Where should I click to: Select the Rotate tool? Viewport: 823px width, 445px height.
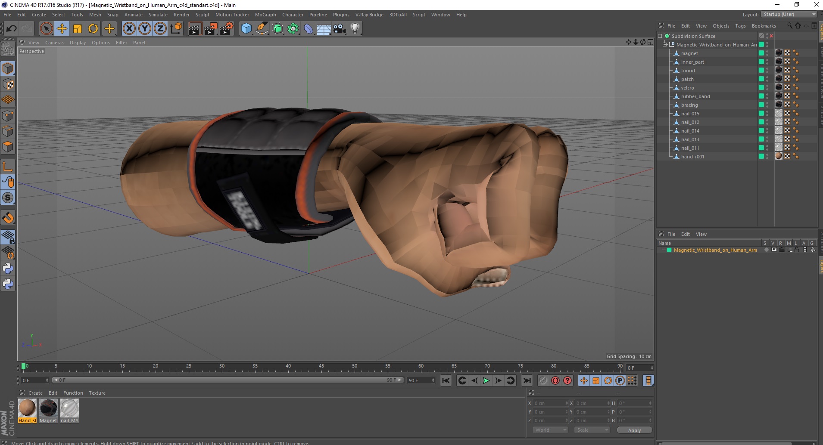(x=93, y=29)
